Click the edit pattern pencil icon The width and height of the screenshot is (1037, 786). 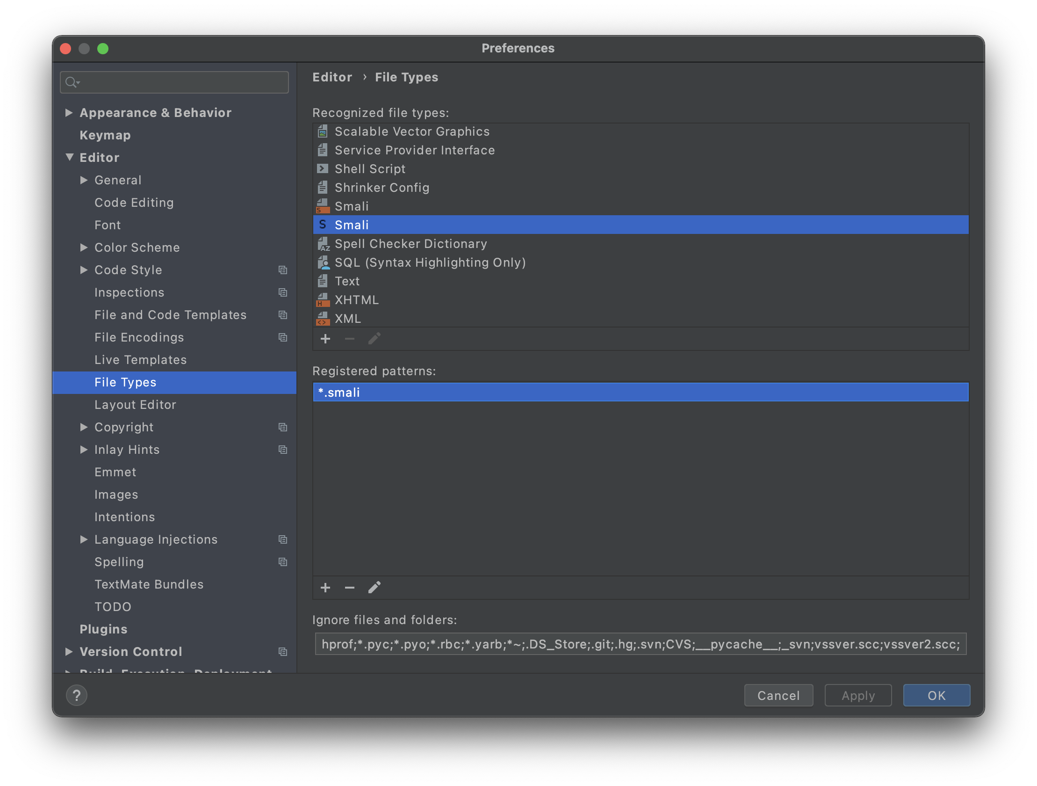click(374, 588)
